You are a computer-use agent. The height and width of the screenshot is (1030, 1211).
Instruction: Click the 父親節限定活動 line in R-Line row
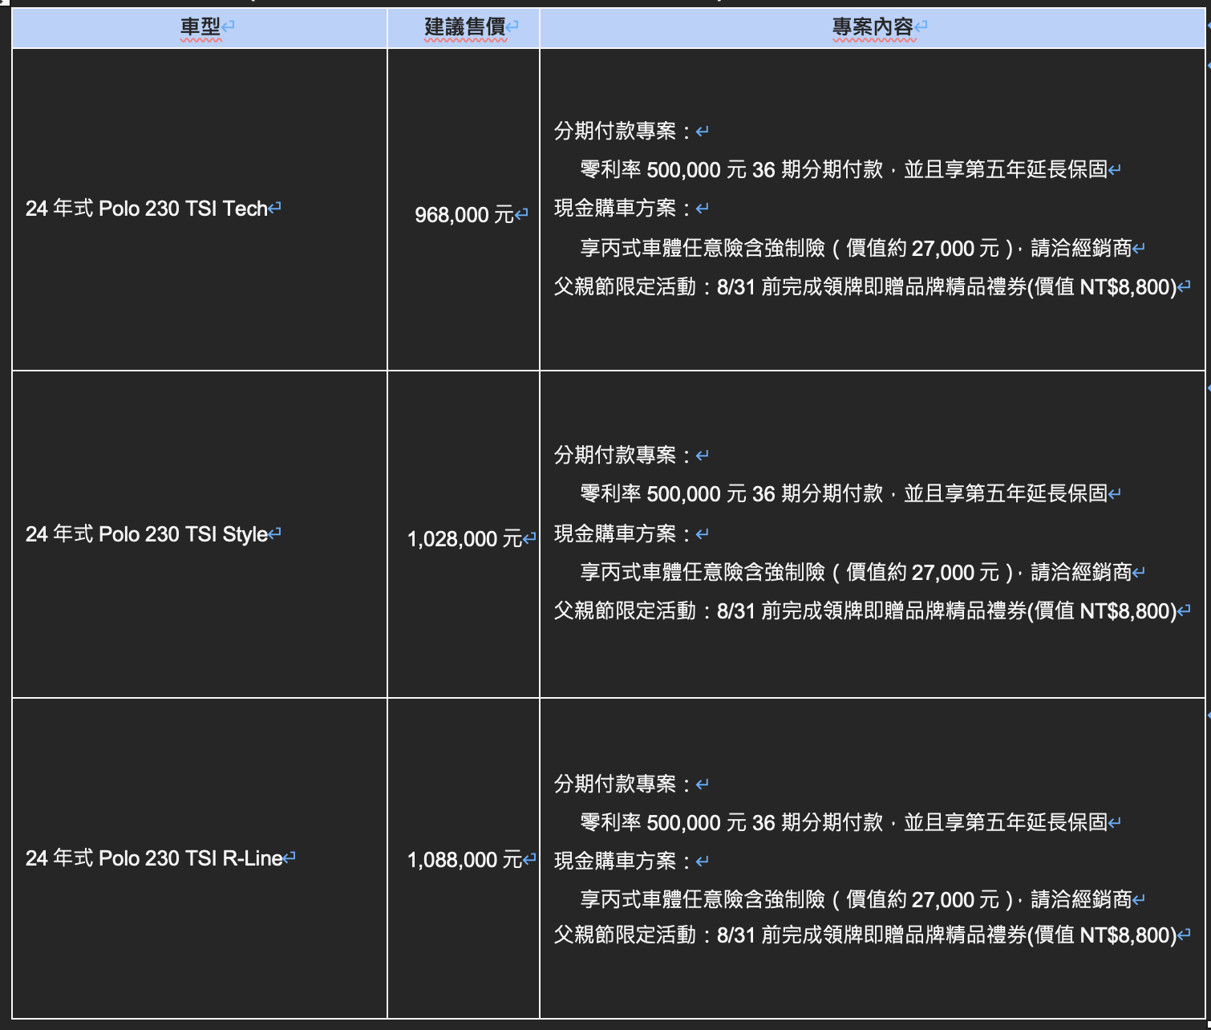click(x=865, y=935)
